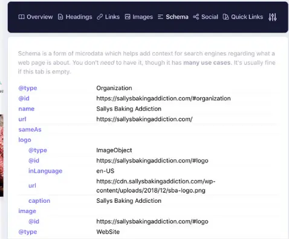The width and height of the screenshot is (289, 239).
Task: Click the top-level logo property label
Action: (25, 140)
